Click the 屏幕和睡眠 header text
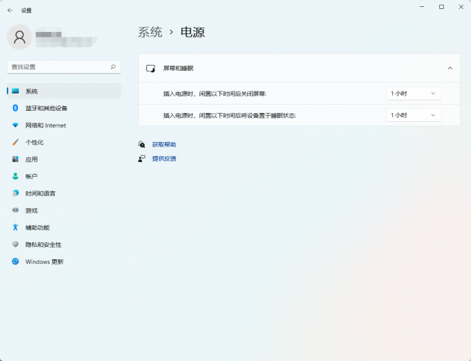Screen dimensions: 471x361 tap(178, 68)
